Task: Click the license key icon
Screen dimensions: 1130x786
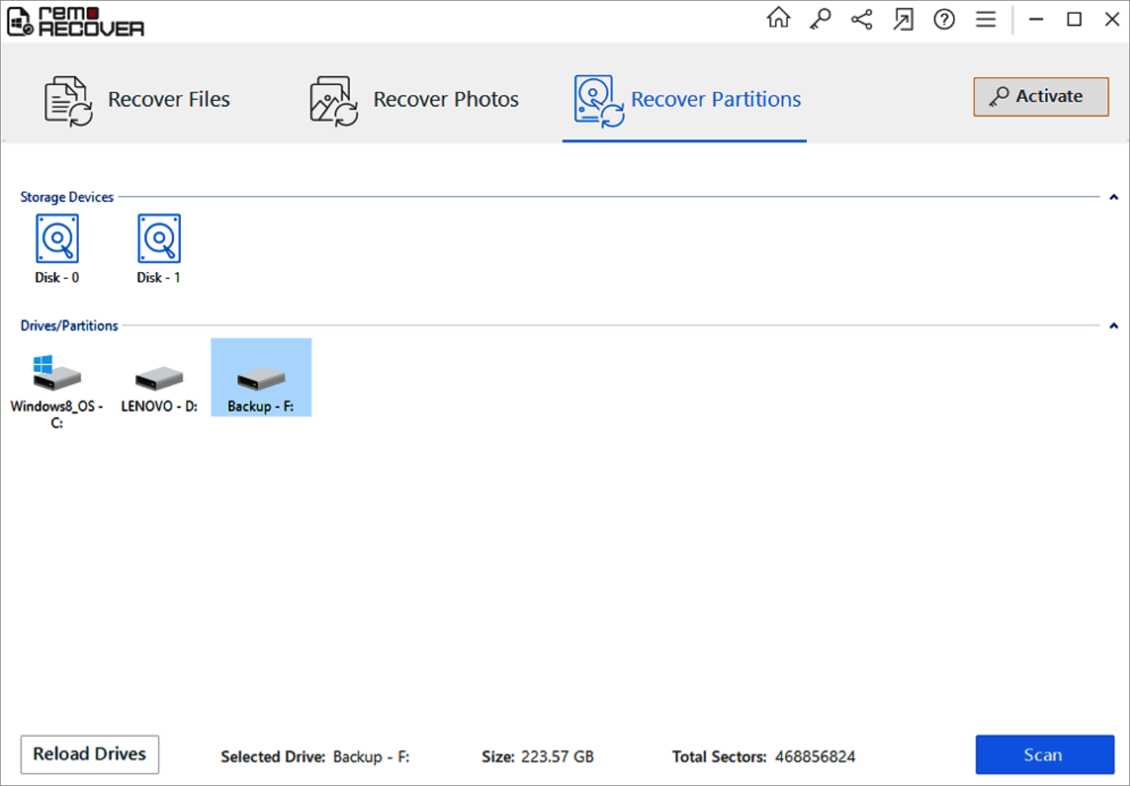Action: (x=820, y=19)
